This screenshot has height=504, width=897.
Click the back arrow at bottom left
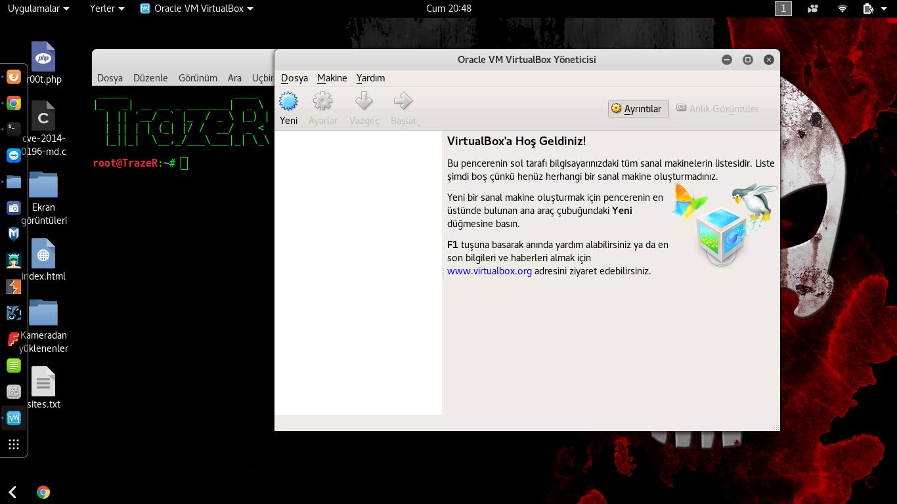tap(12, 492)
